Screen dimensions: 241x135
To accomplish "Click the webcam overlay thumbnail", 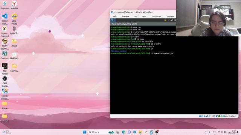I will click(209, 18).
